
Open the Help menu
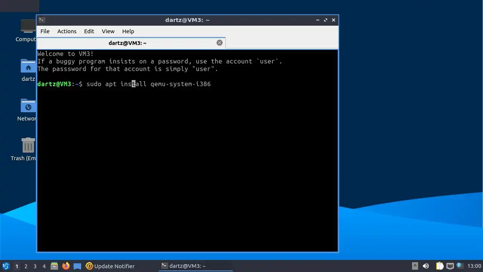(128, 31)
